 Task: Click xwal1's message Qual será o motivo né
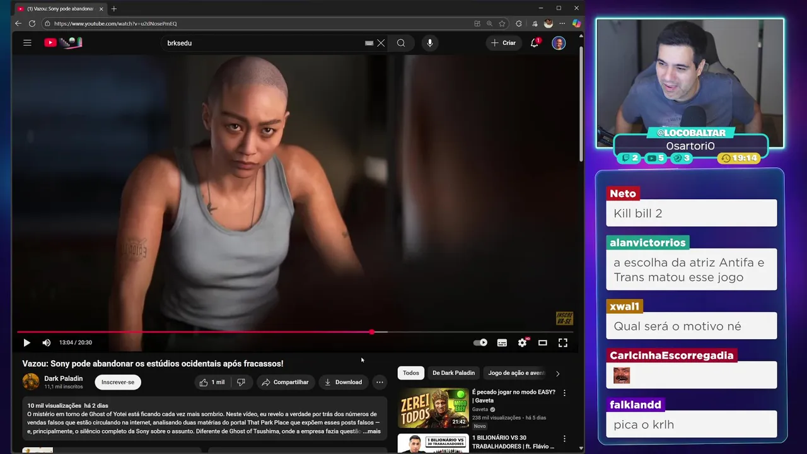pyautogui.click(x=692, y=326)
